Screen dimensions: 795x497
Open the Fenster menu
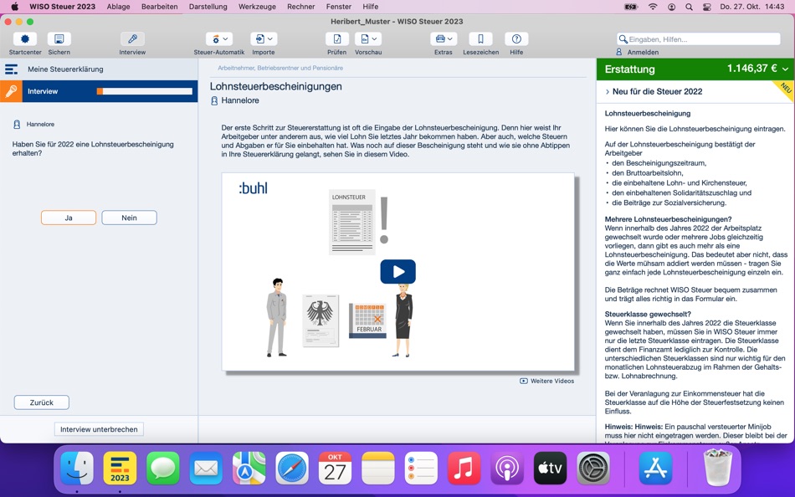(339, 7)
